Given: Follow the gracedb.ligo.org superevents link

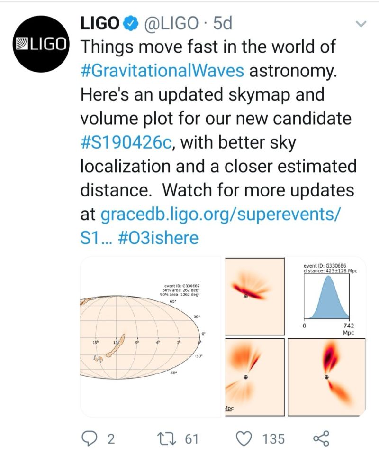Looking at the screenshot, I should [x=220, y=214].
